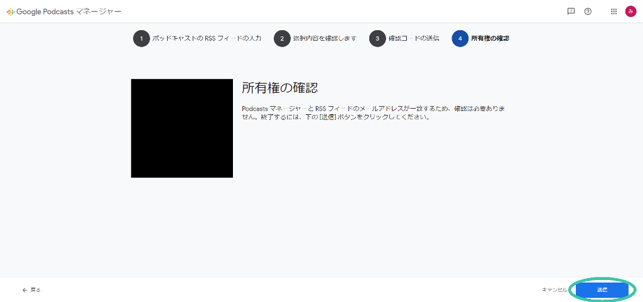Open the help question mark icon

pos(588,11)
